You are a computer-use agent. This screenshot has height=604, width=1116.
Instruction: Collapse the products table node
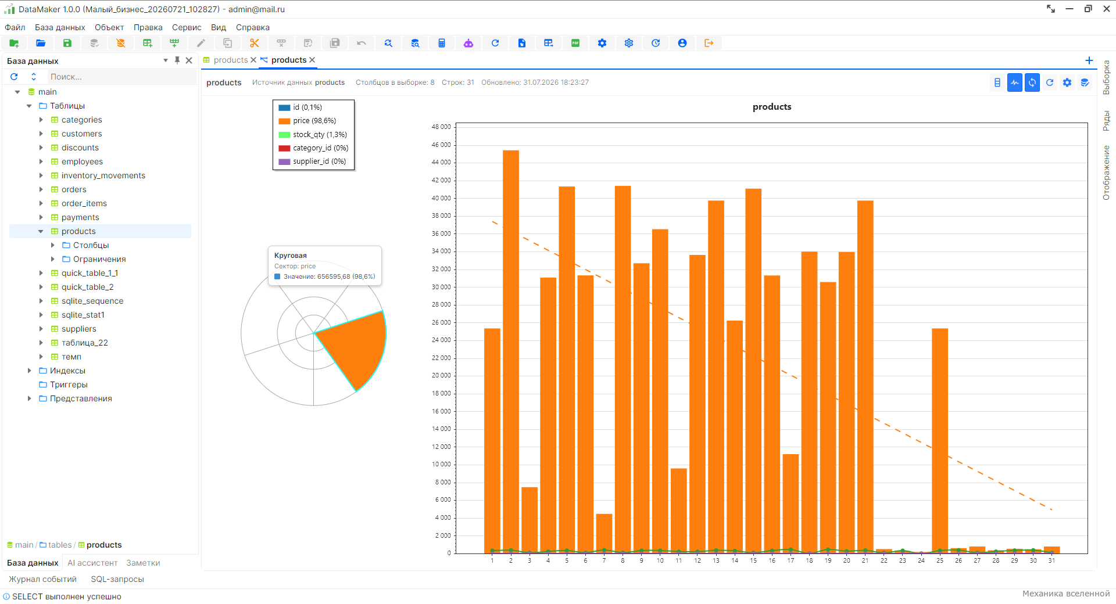click(x=41, y=231)
